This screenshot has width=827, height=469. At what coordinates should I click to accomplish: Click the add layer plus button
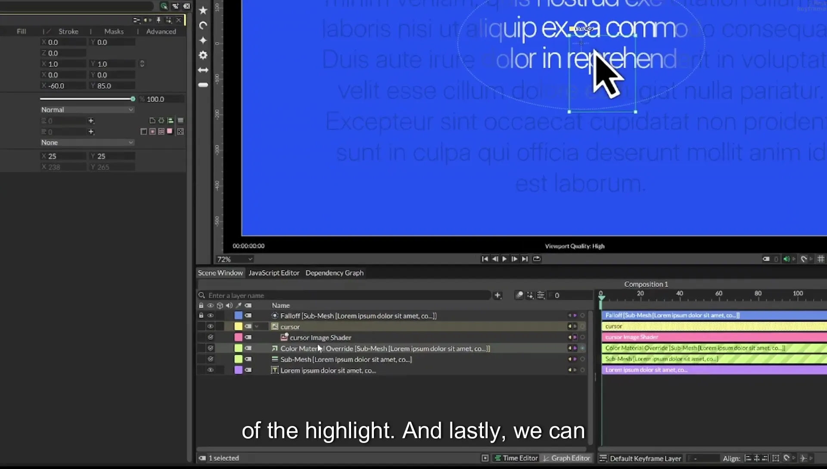[x=497, y=295]
